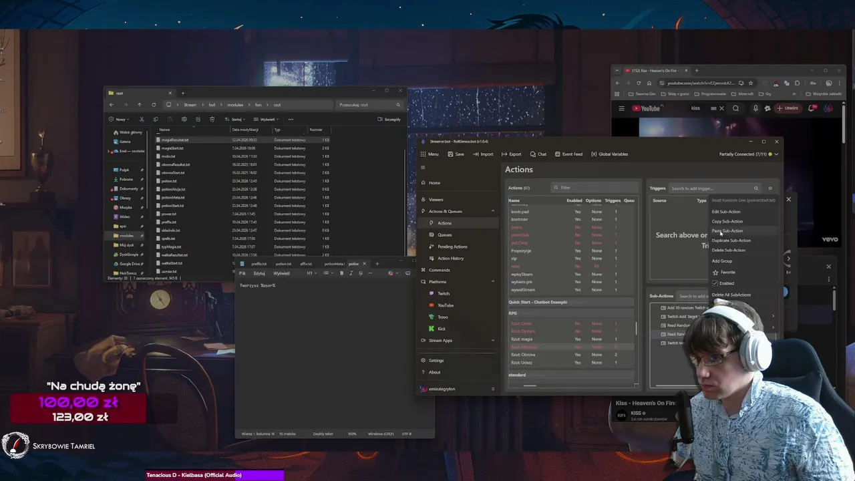This screenshot has height=481, width=855.
Task: Click the Actions Filter field
Action: click(594, 188)
